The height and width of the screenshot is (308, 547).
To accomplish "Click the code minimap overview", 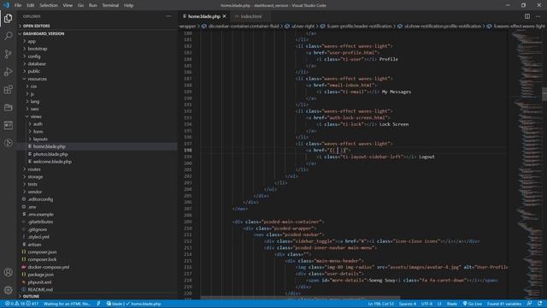I will tap(526, 164).
